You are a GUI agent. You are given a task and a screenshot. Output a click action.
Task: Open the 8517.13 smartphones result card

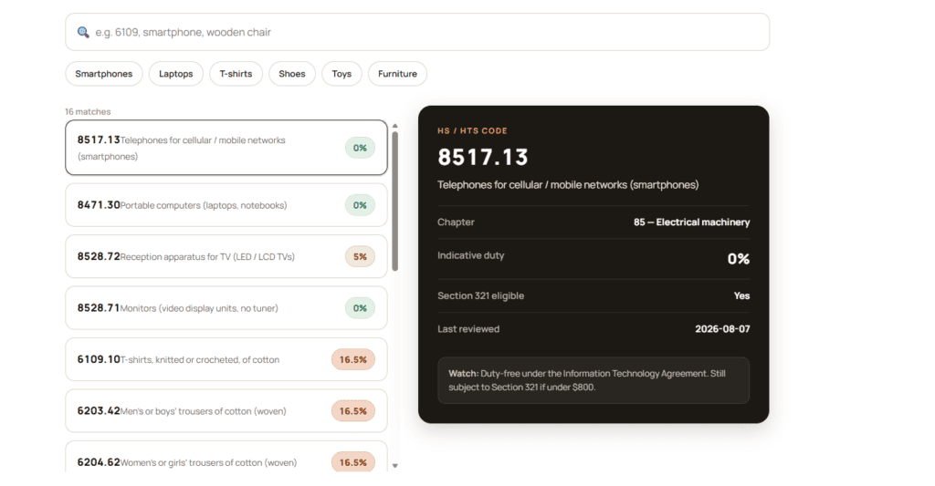pos(226,148)
